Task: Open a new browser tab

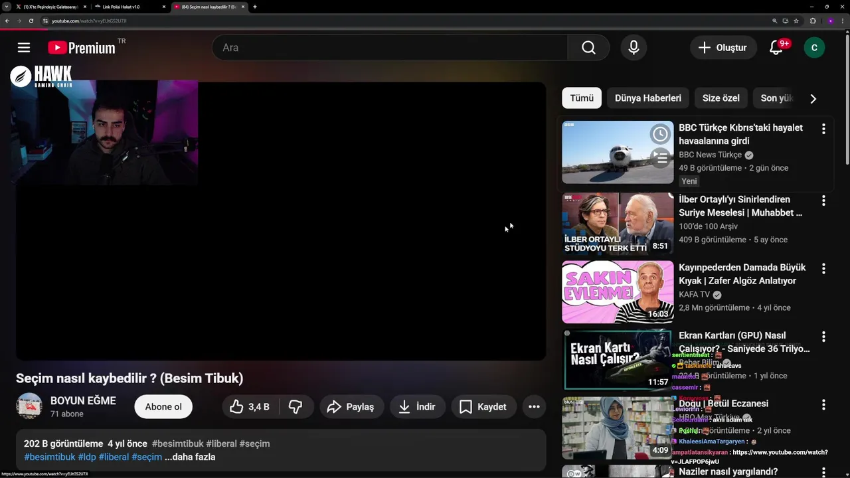Action: pyautogui.click(x=255, y=7)
